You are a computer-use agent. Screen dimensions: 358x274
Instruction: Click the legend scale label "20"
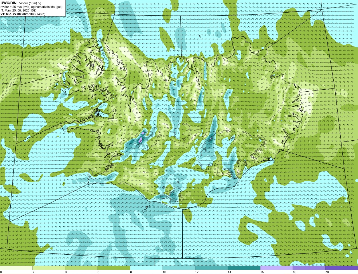click(x=327, y=272)
